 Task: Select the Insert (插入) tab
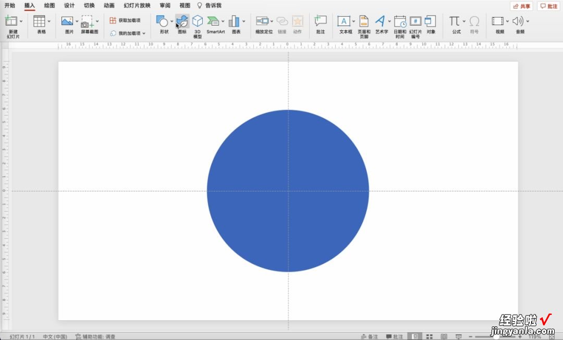pos(29,5)
